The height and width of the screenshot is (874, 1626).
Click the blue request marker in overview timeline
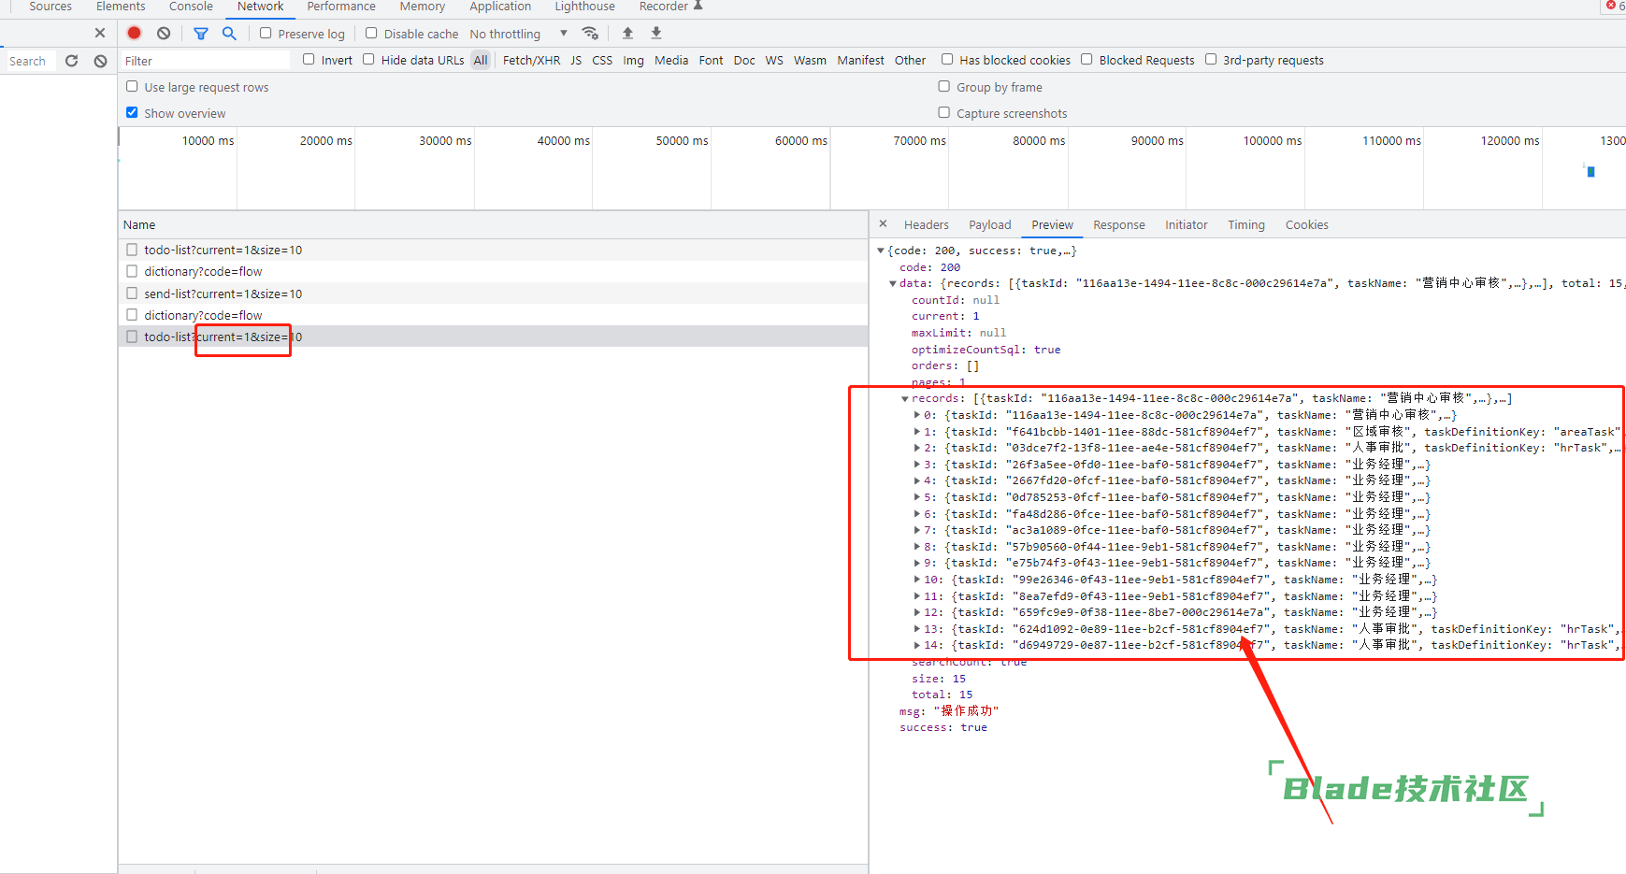(x=1590, y=172)
